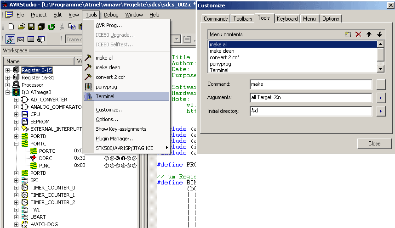Select Terminal in the Tools menu
395x228 pixels.
point(126,96)
